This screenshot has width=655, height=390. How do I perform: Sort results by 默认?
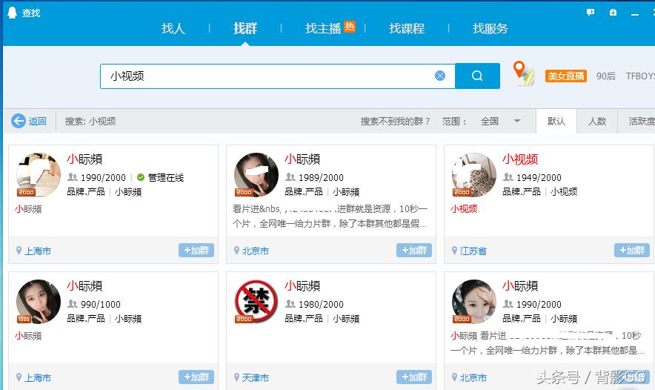(x=556, y=121)
